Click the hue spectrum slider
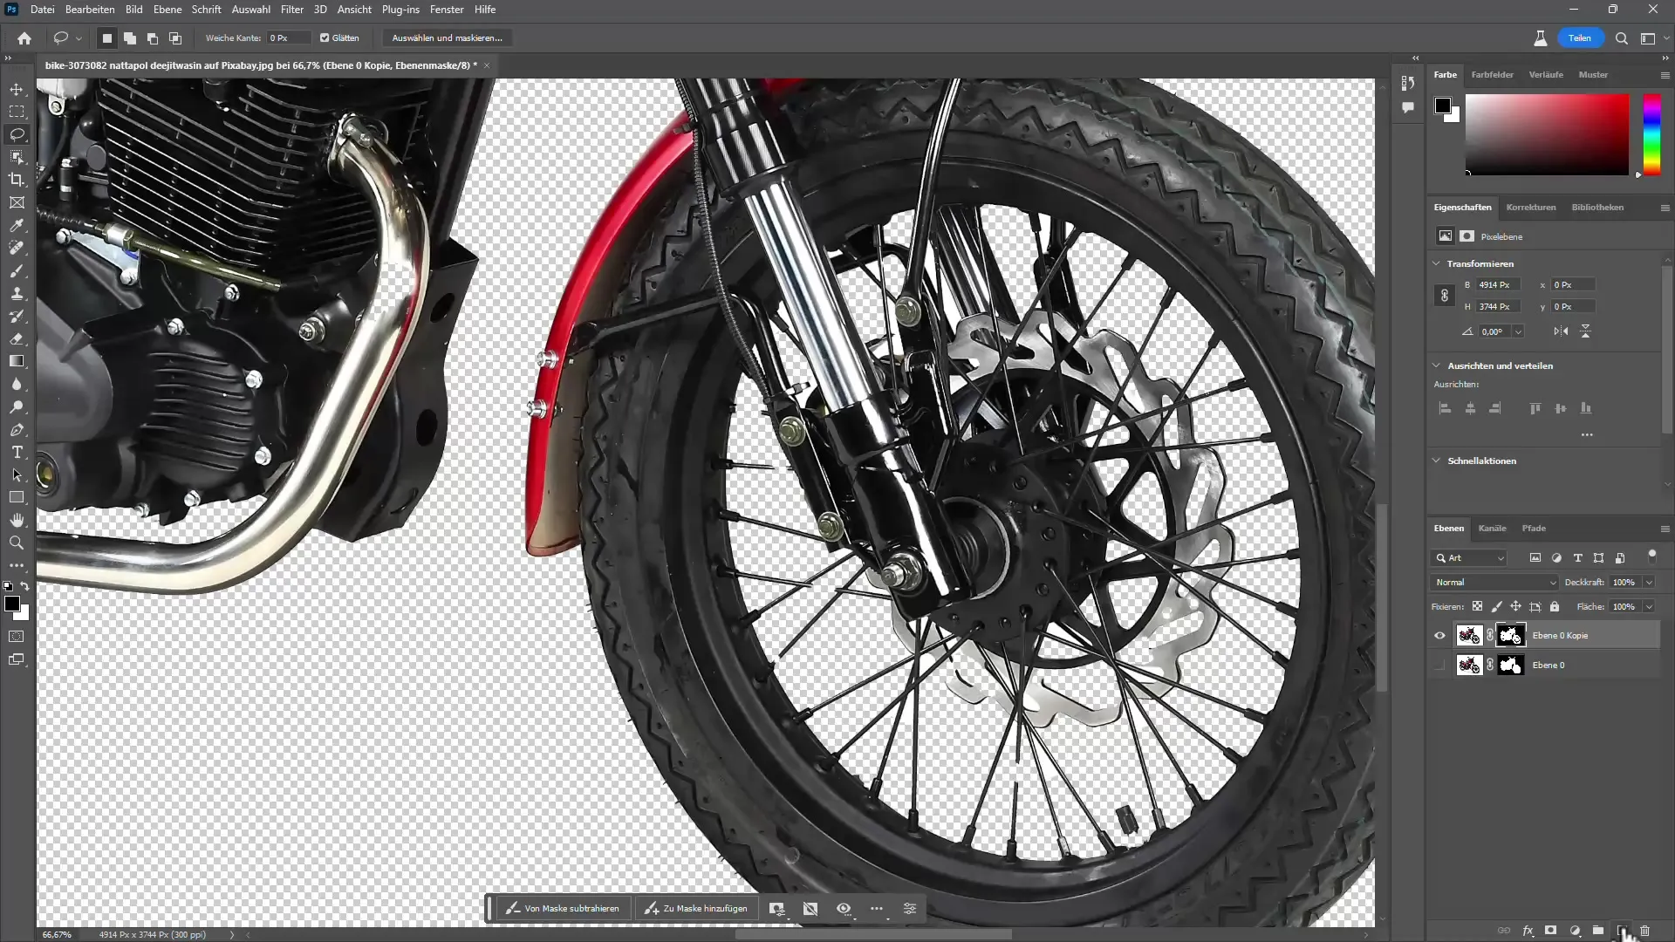 tap(1651, 134)
